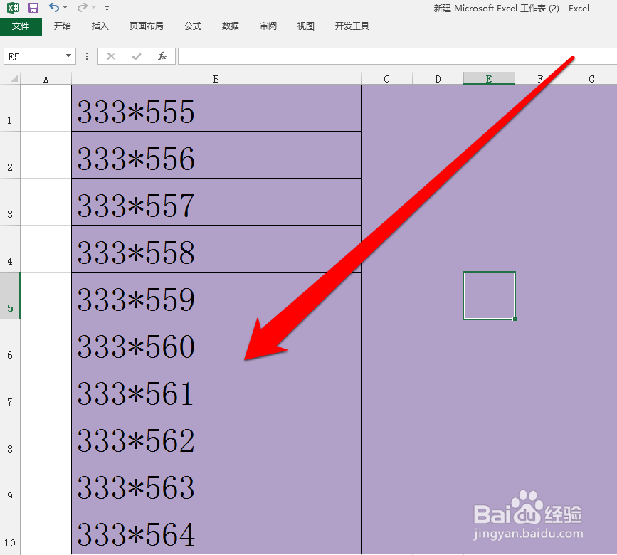The width and height of the screenshot is (617, 555).
Task: Click the Enter checkmark icon in formula bar
Action: (x=135, y=56)
